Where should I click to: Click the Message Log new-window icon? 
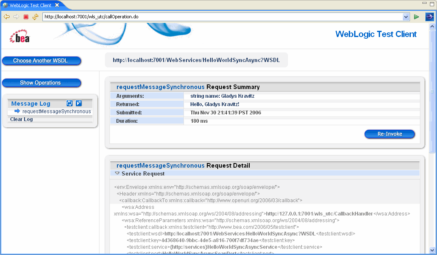(79, 104)
